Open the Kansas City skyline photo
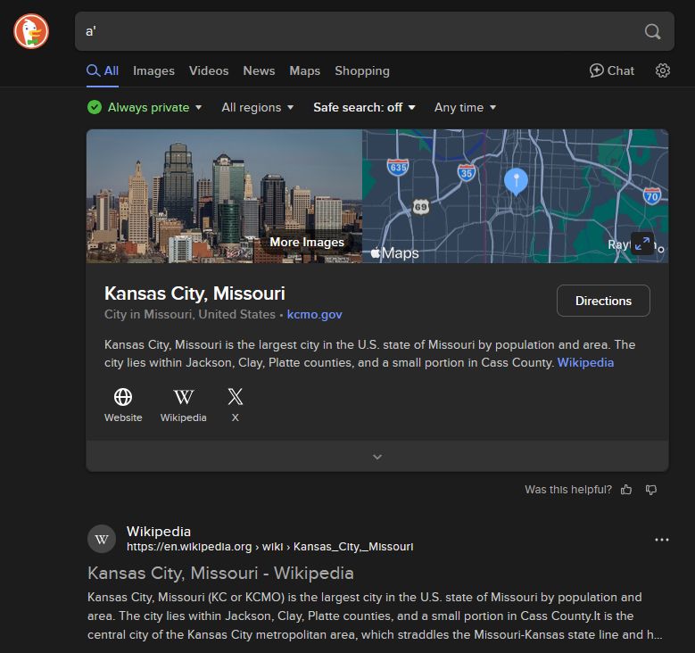Viewport: 695px width, 653px height. 224,196
